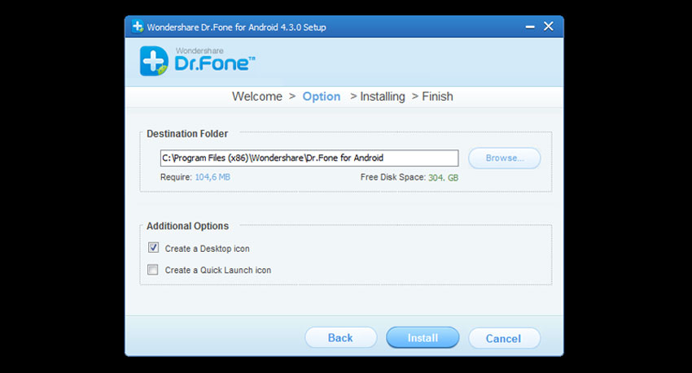The height and width of the screenshot is (373, 692).
Task: Select the Finish step label
Action: tap(437, 97)
